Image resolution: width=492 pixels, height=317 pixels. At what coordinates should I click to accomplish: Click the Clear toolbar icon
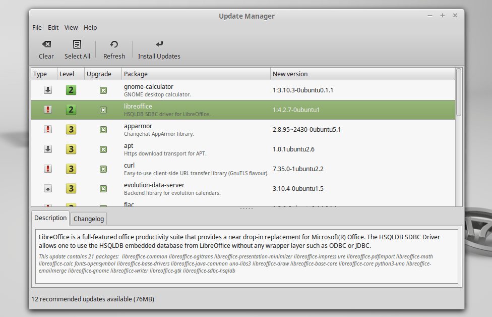[46, 44]
